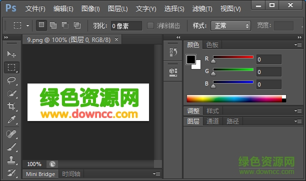Open the 调整 panel flyout menu
Screen dimensions: 306x181
(x=298, y=110)
